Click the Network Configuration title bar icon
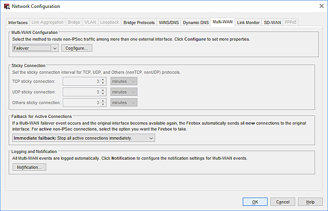 (x=6, y=6)
